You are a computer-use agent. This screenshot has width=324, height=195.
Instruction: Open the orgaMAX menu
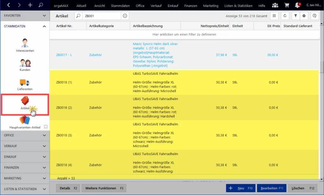point(61,6)
